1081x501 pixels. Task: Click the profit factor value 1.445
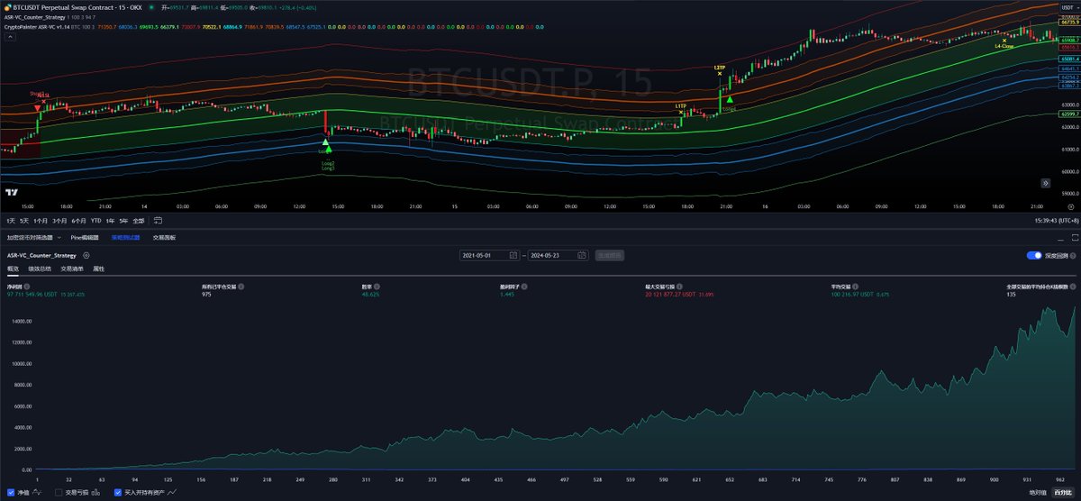point(507,295)
